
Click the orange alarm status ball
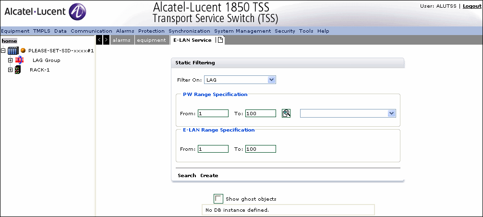coord(23,50)
